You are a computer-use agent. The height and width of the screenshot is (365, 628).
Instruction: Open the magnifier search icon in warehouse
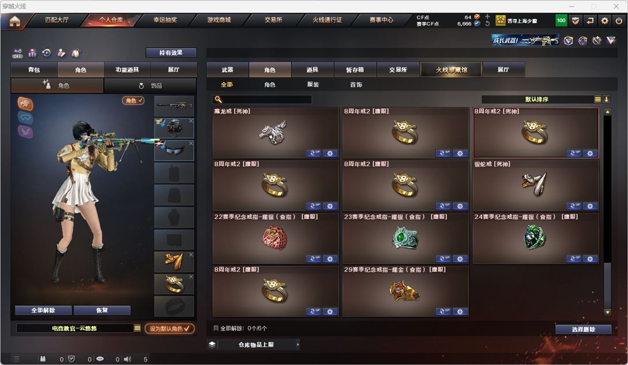[x=218, y=99]
